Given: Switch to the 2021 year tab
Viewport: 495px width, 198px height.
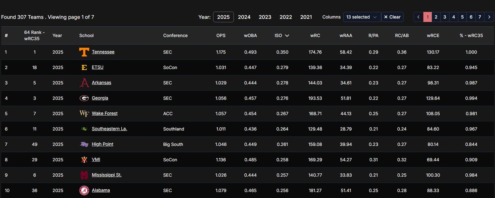Looking at the screenshot, I should click(306, 17).
